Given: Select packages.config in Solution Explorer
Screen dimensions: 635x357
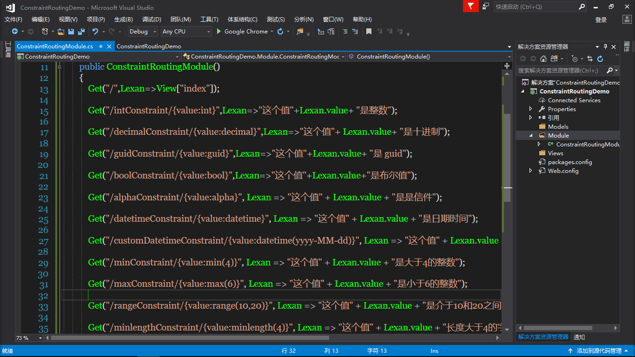Looking at the screenshot, I should pos(570,162).
